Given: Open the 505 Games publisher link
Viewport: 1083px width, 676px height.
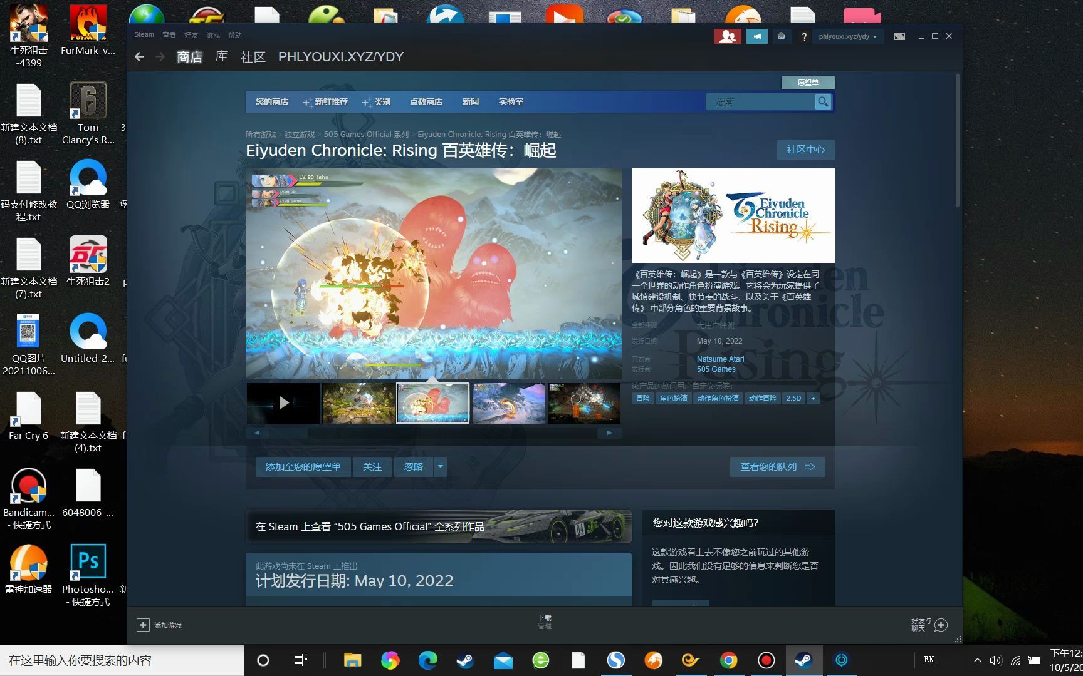Looking at the screenshot, I should 716,369.
